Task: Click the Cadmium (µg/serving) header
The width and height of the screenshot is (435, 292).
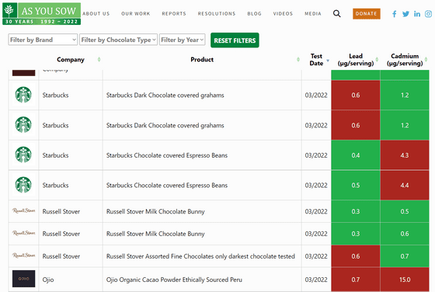Action: tap(405, 60)
